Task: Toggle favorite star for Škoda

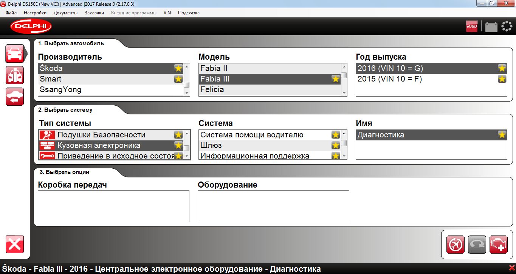Action: tap(178, 68)
